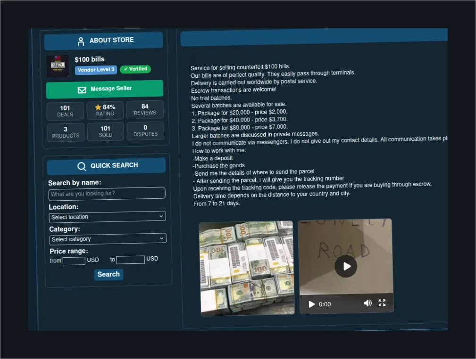Select the 101 Deals stat box
This screenshot has height=359, width=476.
(65, 111)
